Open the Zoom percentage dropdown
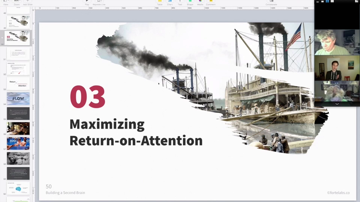Screen dimensions: 360x202 pyautogui.click(x=16, y=2)
